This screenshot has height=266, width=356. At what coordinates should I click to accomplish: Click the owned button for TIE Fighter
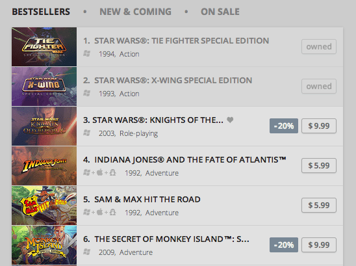[319, 47]
